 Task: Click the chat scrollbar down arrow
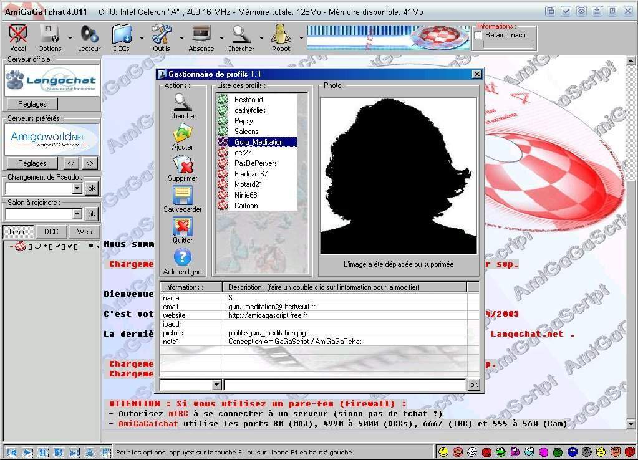631,424
